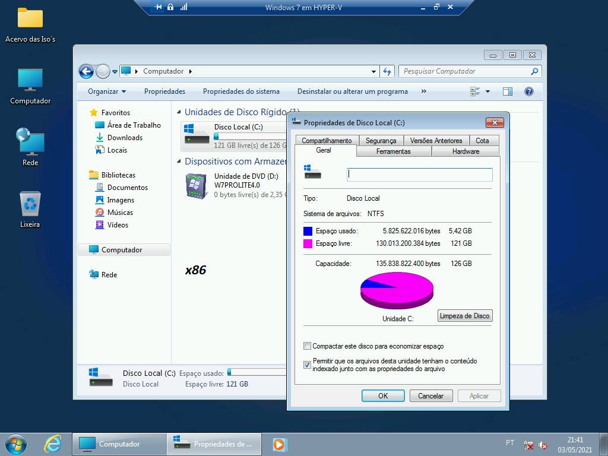
Task: Click the magenta Espaço livre swatch
Action: [x=308, y=243]
